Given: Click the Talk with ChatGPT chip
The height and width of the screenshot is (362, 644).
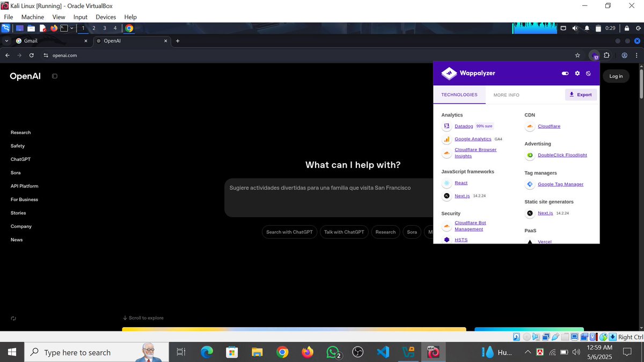Looking at the screenshot, I should [344, 232].
